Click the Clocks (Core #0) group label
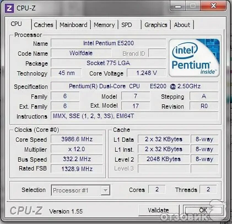Screen dimensions: 232x224 pos(37,130)
